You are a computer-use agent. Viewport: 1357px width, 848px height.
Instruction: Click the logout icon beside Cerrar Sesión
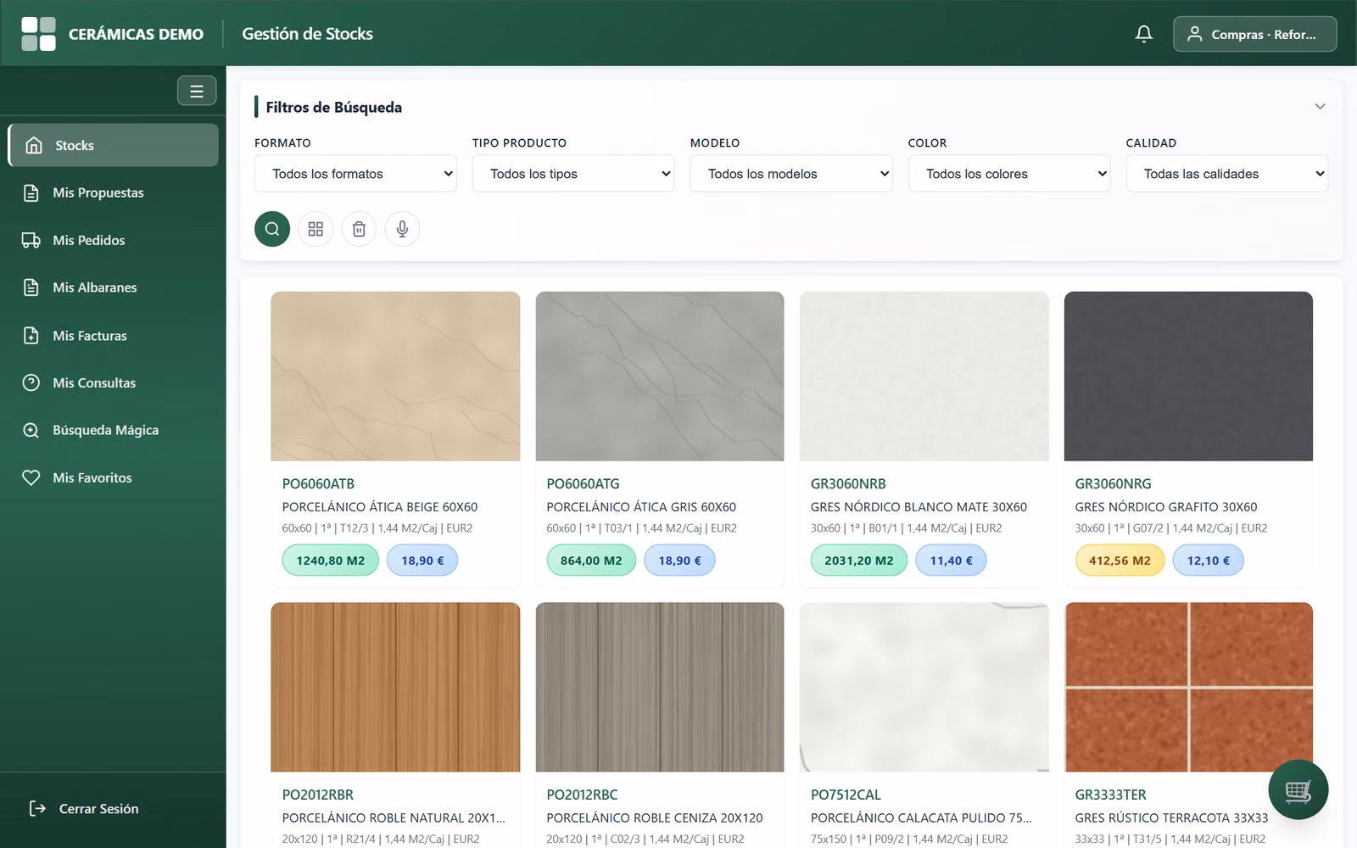37,808
